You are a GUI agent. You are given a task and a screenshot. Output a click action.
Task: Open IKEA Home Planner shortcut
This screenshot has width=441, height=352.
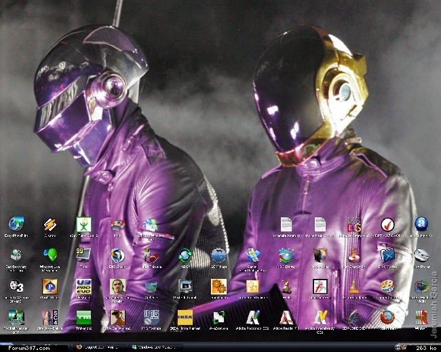[x=185, y=317]
